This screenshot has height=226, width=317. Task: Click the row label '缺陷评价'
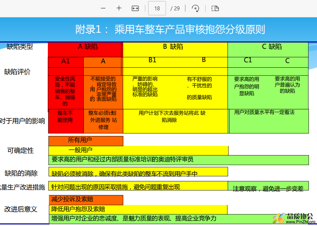tap(17, 72)
